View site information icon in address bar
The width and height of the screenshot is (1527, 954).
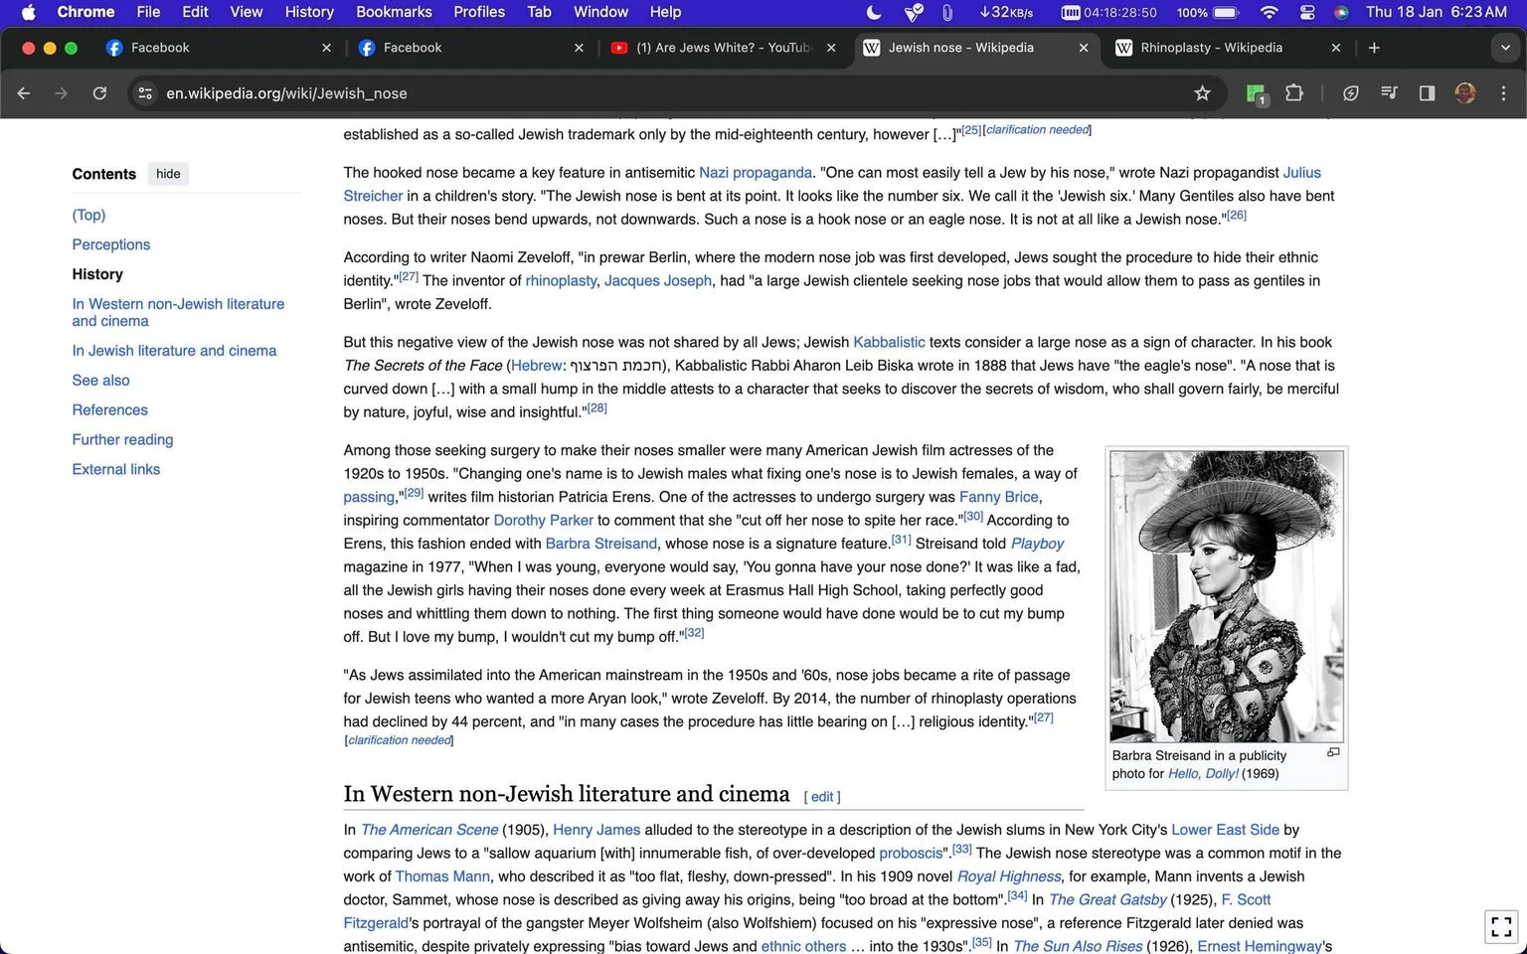click(x=145, y=93)
